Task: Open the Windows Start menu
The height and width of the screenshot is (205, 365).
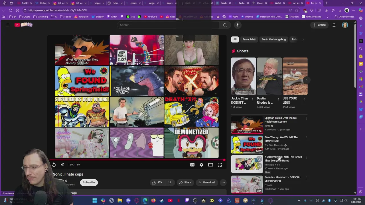Action: [x=95, y=200]
